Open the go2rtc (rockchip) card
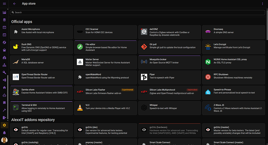Image resolution: width=268 pixels, height=145 pixels. [x=42, y=142]
